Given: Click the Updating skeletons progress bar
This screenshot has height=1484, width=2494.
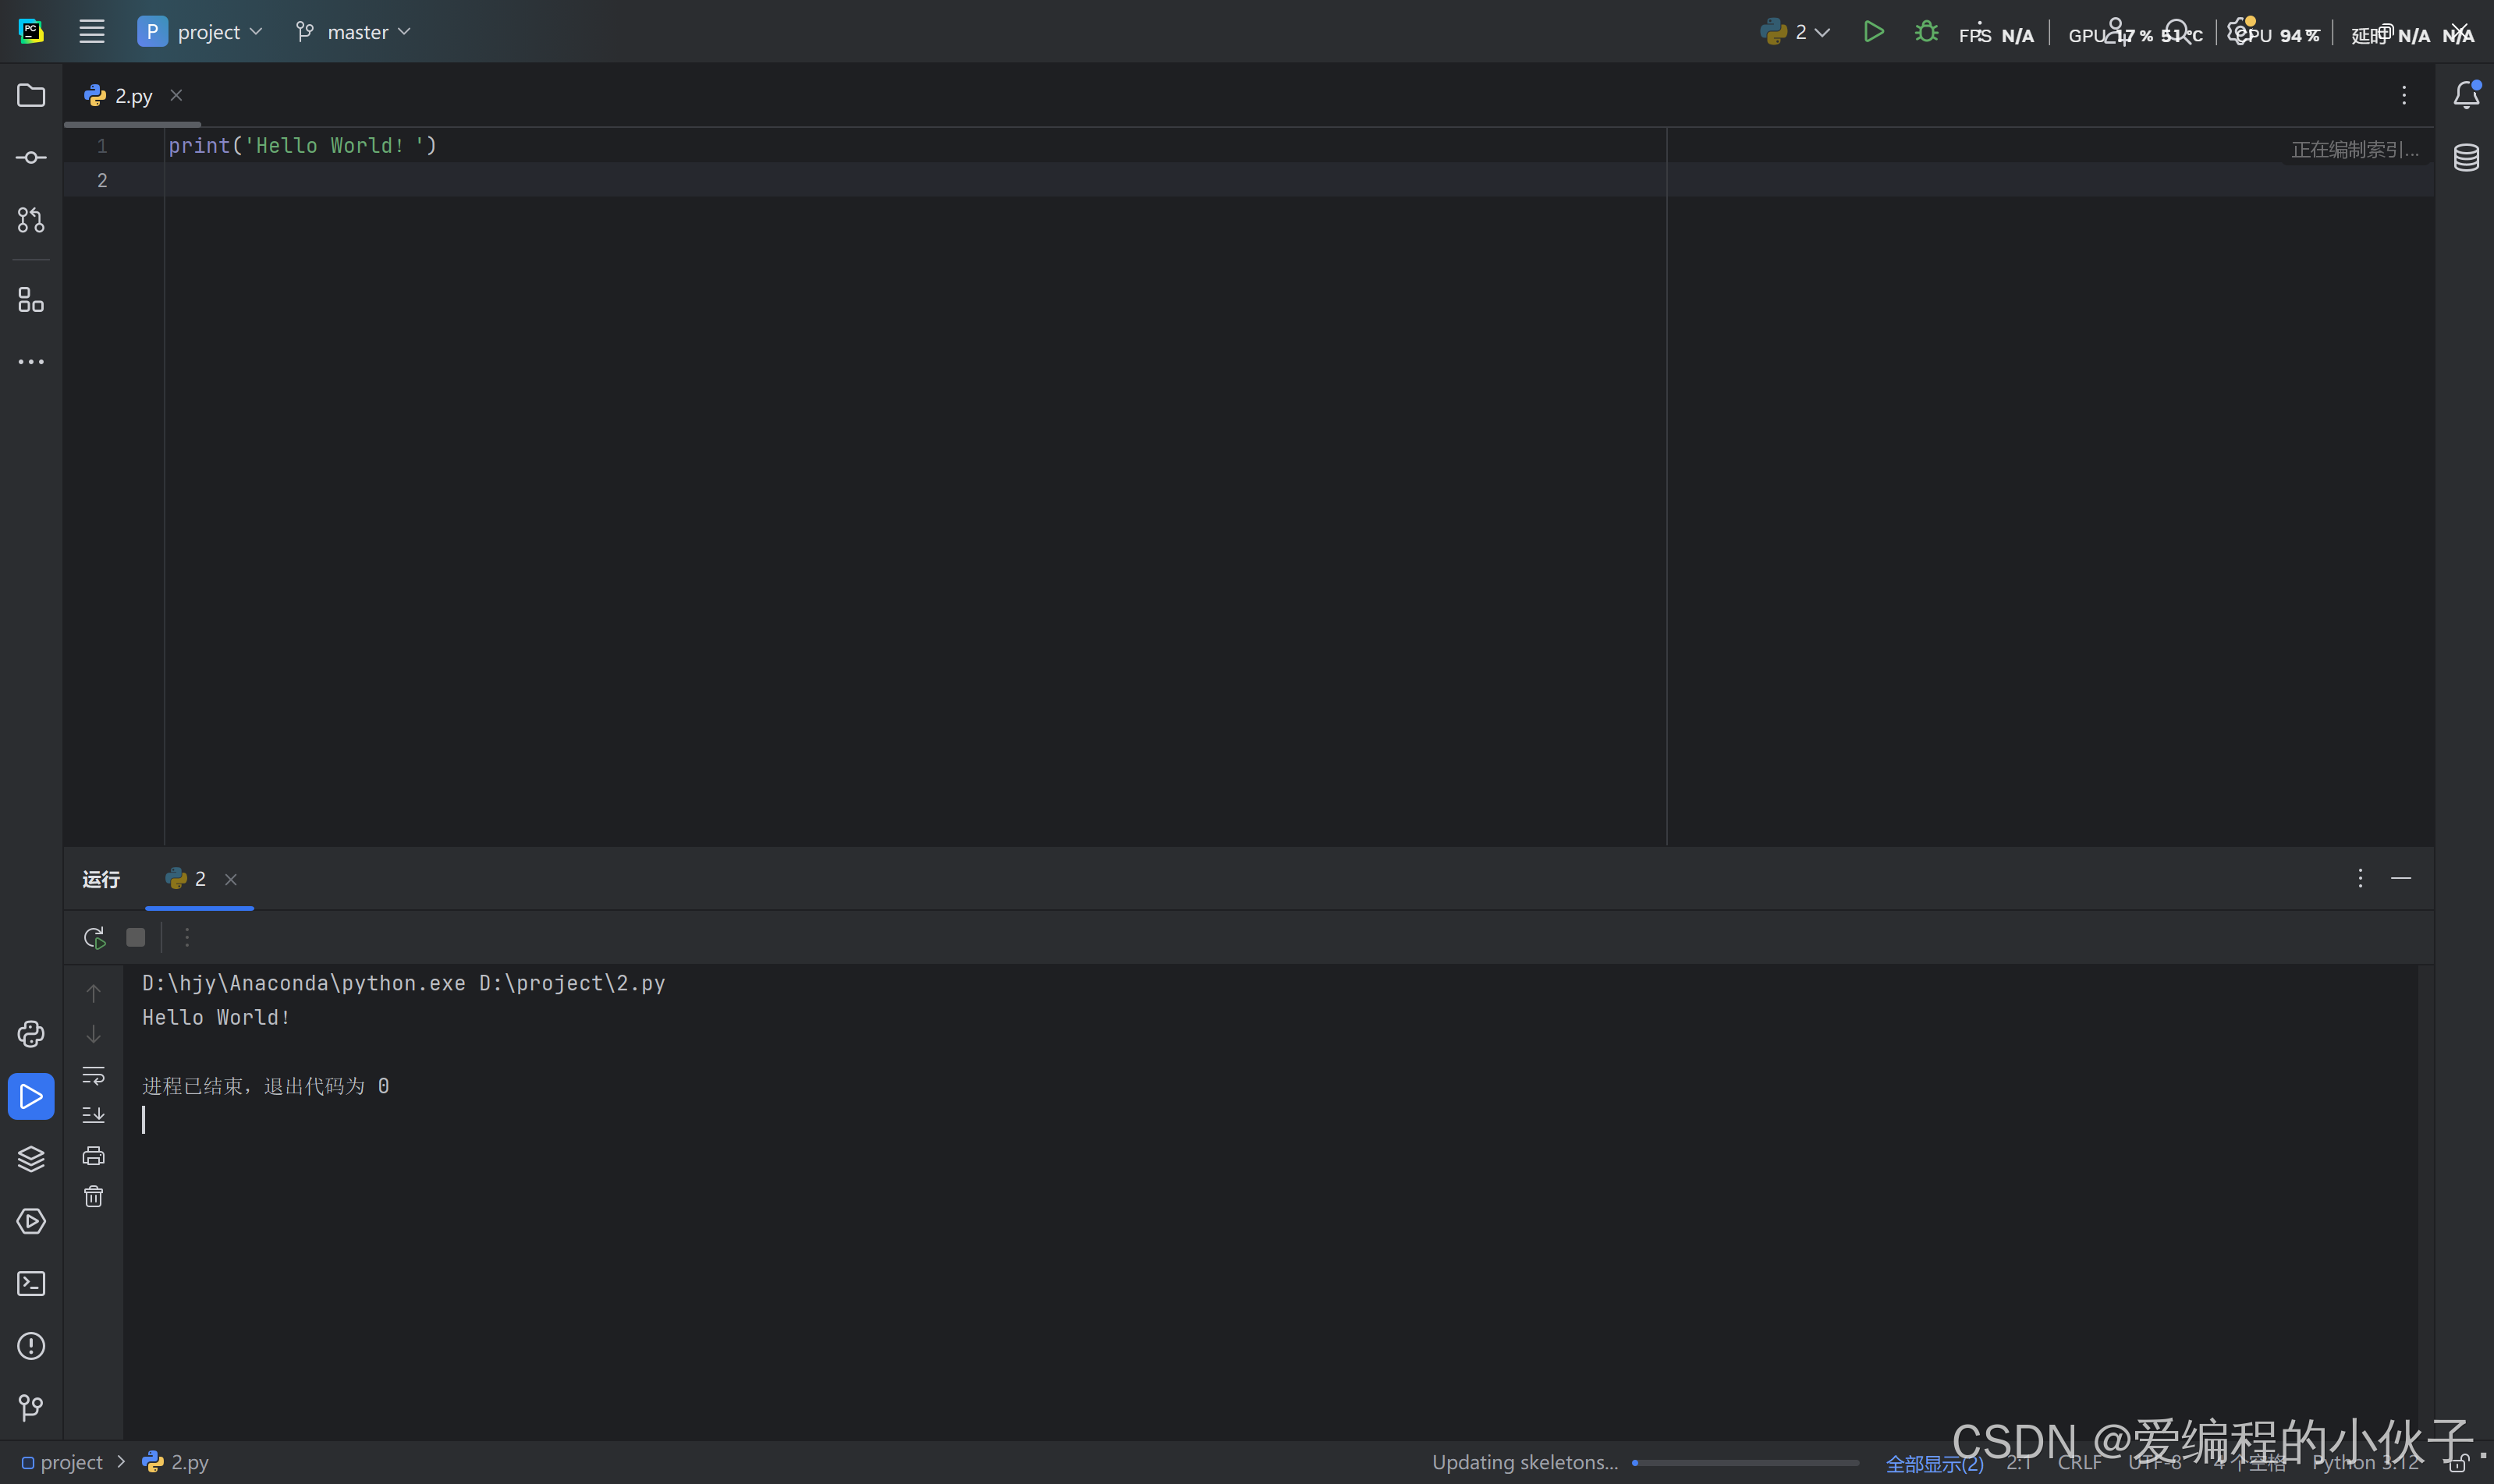Looking at the screenshot, I should tap(1744, 1462).
